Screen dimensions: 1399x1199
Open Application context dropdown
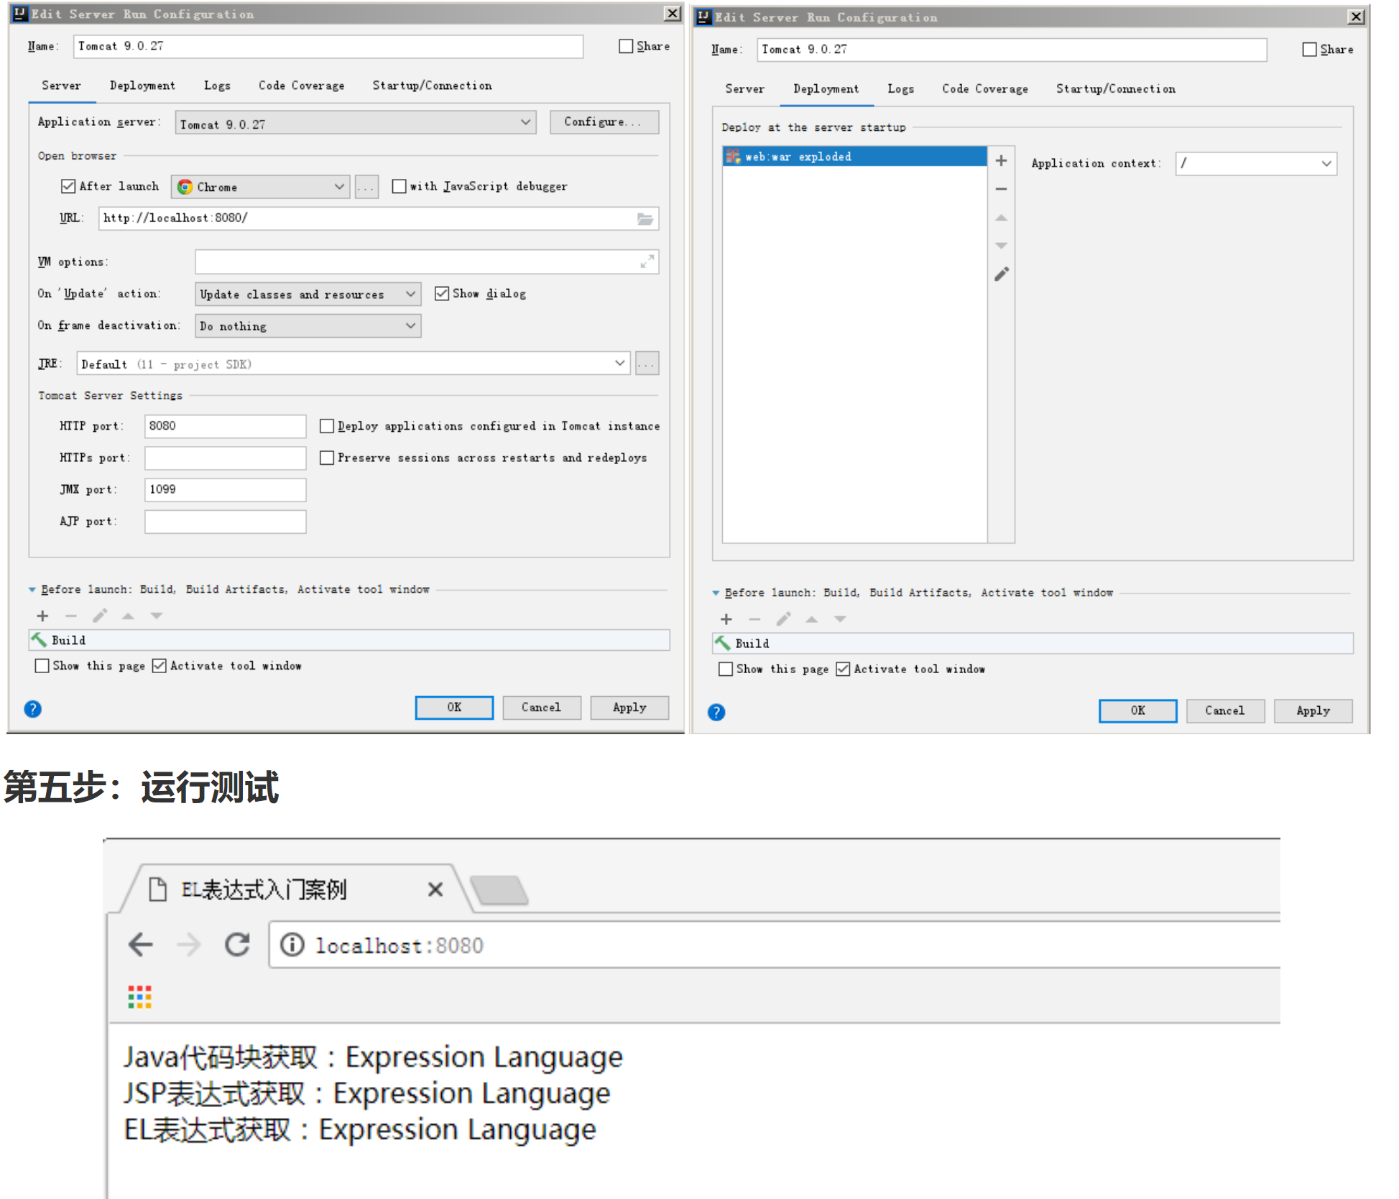[1256, 164]
